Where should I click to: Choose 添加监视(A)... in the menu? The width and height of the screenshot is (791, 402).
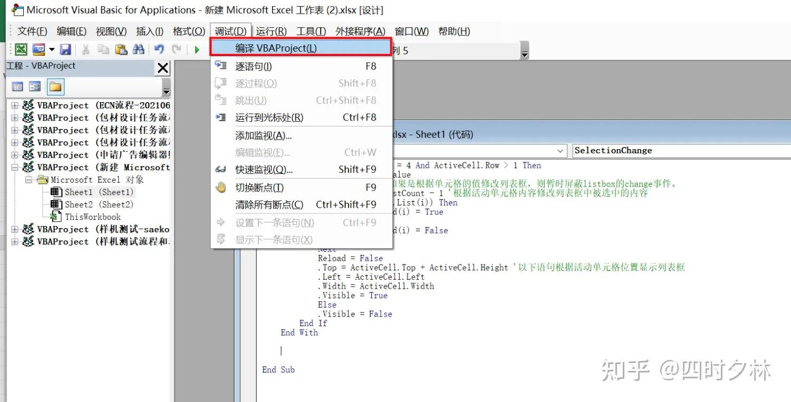tap(301, 135)
